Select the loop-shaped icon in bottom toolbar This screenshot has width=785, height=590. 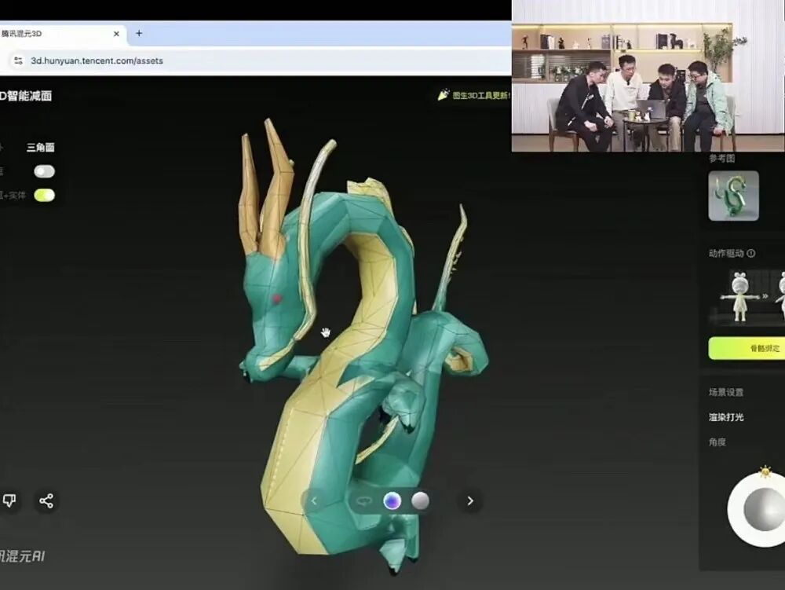(363, 501)
